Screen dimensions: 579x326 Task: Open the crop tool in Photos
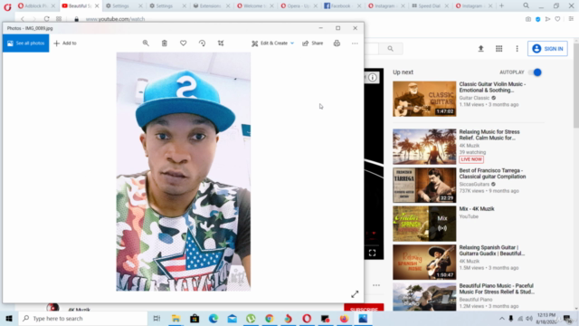click(221, 43)
